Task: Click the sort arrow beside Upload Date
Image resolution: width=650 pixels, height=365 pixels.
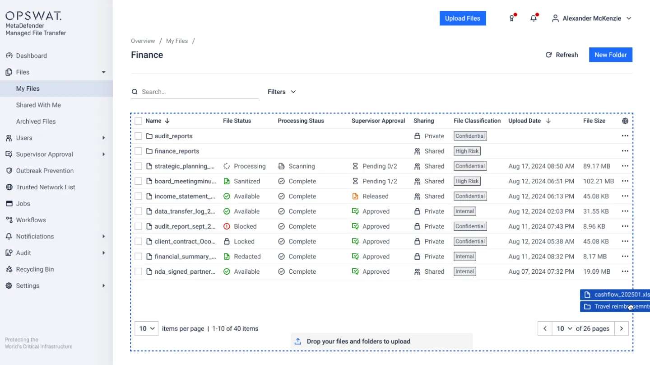Action: (548, 121)
